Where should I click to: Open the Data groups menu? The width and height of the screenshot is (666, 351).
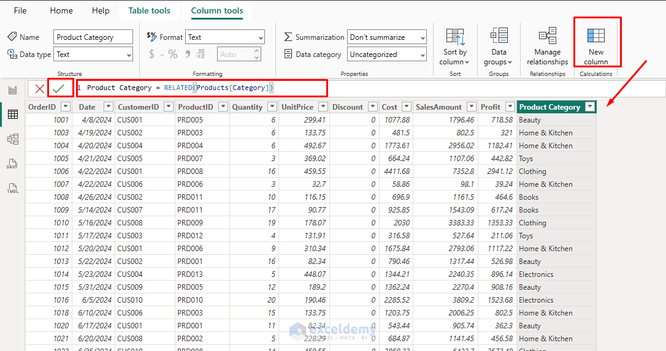click(x=499, y=47)
